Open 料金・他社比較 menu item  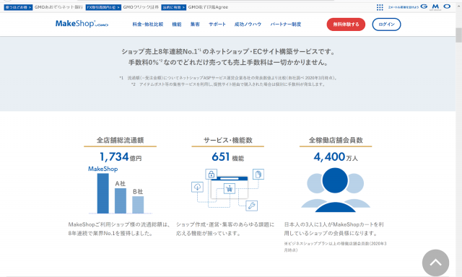147,25
